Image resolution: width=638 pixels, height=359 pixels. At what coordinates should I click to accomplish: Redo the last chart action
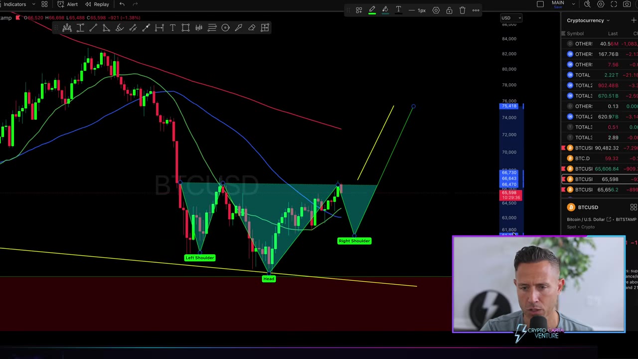click(135, 4)
